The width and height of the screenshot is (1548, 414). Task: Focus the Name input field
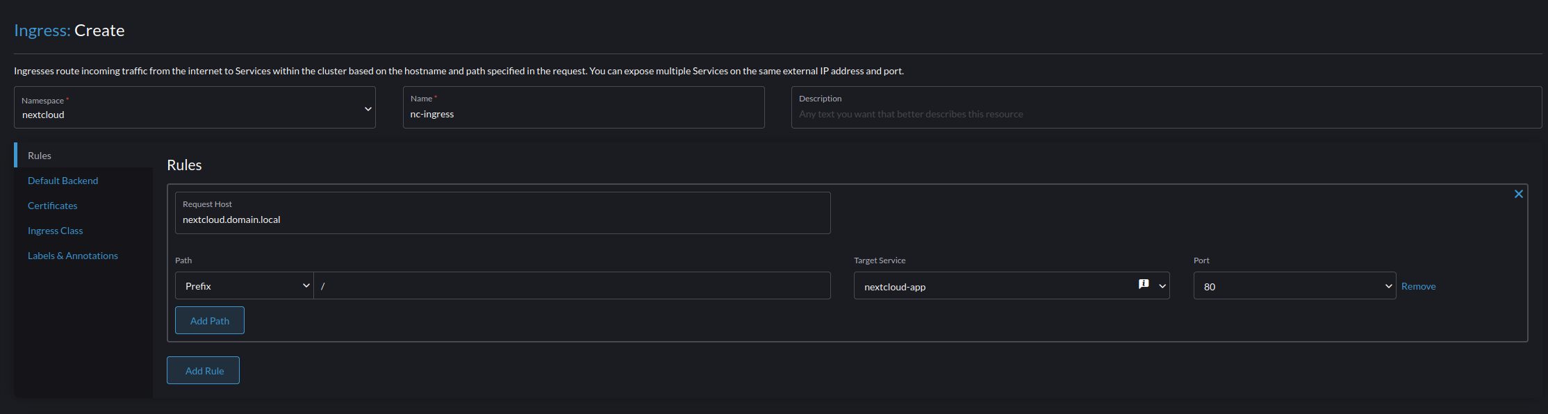[584, 107]
